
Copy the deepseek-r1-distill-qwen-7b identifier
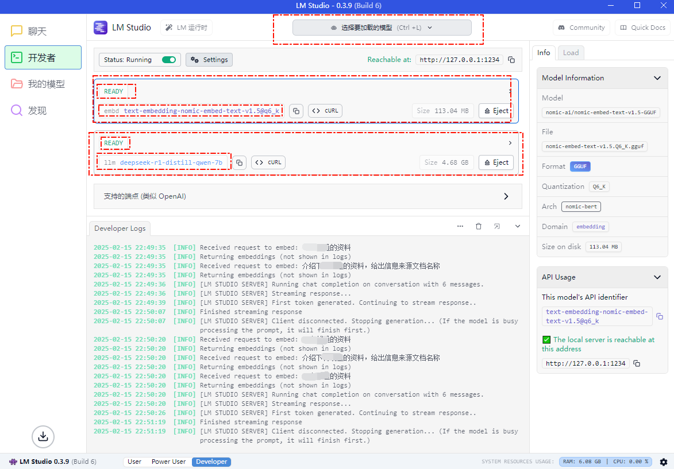240,163
